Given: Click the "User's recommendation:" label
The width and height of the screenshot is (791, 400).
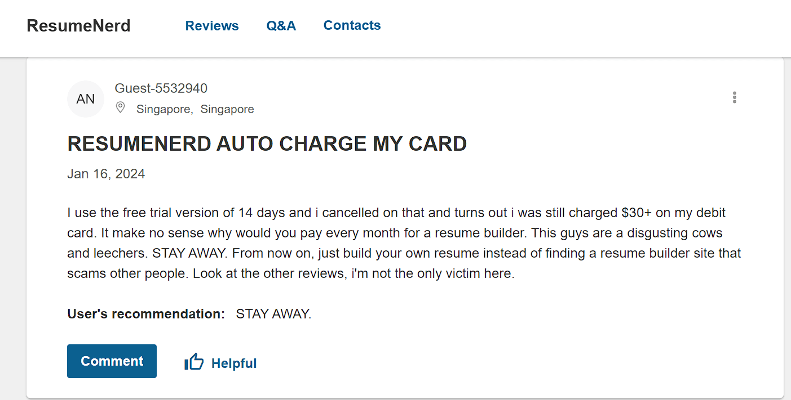Looking at the screenshot, I should [x=146, y=314].
